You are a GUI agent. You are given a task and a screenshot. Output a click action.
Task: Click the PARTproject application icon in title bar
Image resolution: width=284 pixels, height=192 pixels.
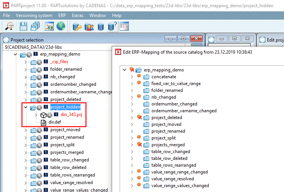pos(6,5)
